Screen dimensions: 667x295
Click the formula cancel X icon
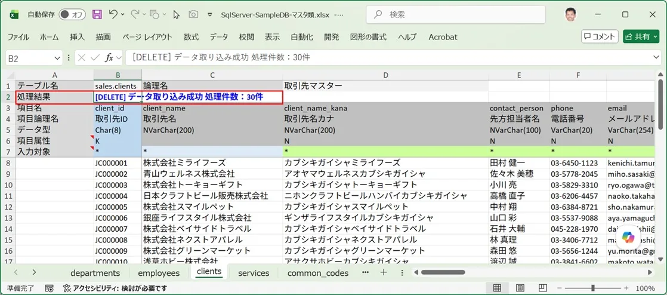point(82,58)
